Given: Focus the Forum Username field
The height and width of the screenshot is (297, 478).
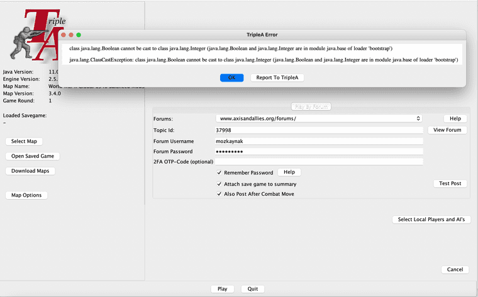Looking at the screenshot, I should click(x=319, y=141).
